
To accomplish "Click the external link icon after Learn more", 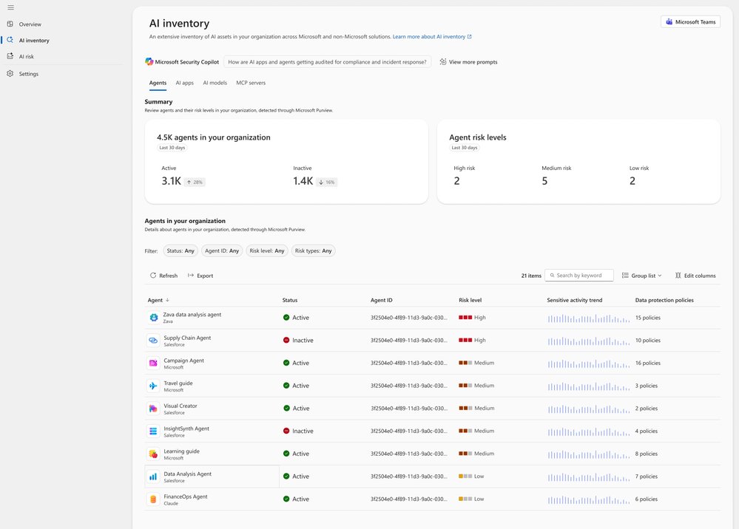I will pos(470,36).
